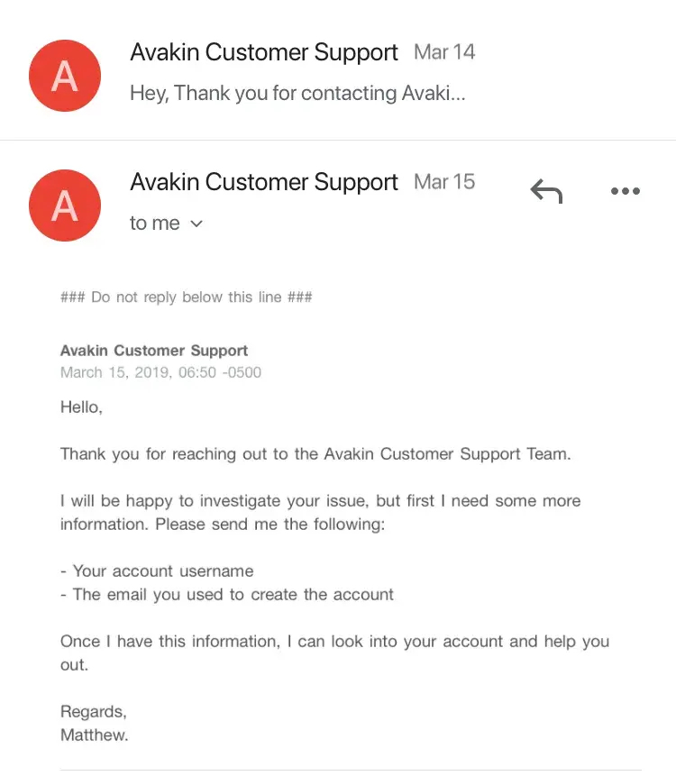Click the Mar 15 date label
This screenshot has width=676, height=776.
pyautogui.click(x=444, y=182)
